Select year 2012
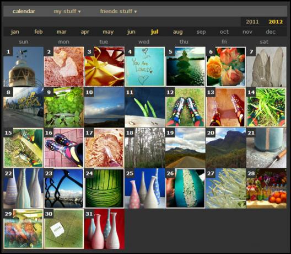Screen dimensions: 291x254 coord(276,22)
